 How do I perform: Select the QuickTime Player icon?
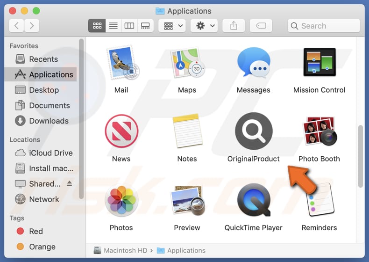point(254,200)
